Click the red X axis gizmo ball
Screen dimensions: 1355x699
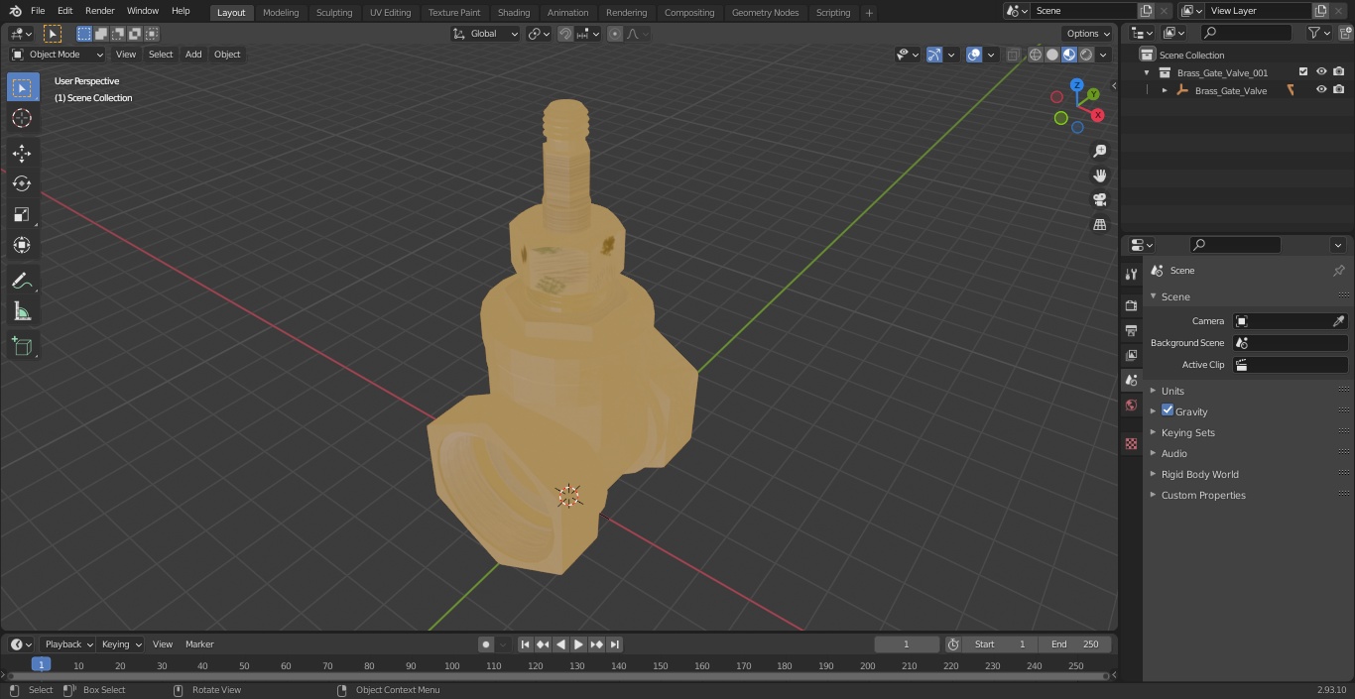pyautogui.click(x=1098, y=115)
